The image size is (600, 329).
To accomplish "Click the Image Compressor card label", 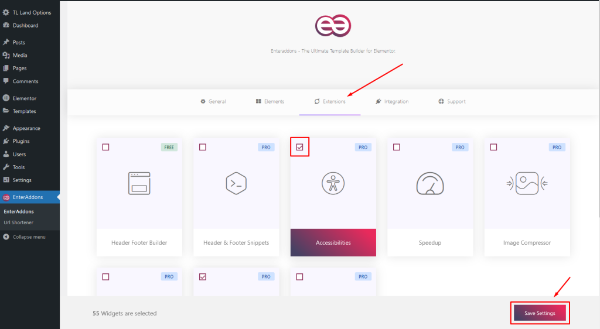I will coord(527,242).
